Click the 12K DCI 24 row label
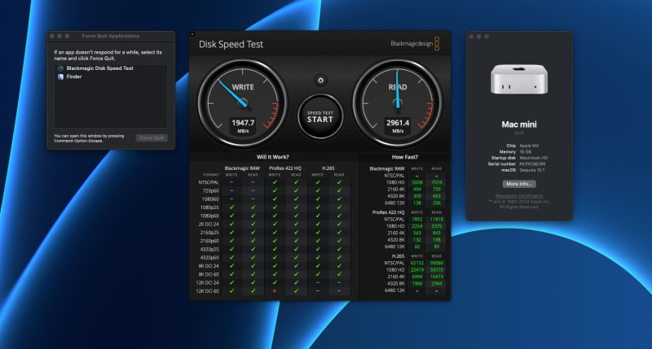This screenshot has width=652, height=349. [x=208, y=282]
